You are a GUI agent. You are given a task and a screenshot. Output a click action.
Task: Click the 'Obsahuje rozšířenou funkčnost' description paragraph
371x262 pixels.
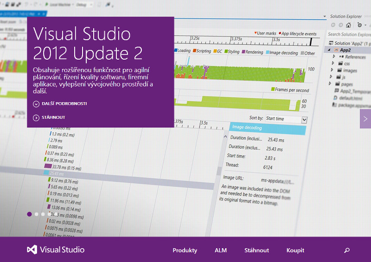pyautogui.click(x=93, y=80)
